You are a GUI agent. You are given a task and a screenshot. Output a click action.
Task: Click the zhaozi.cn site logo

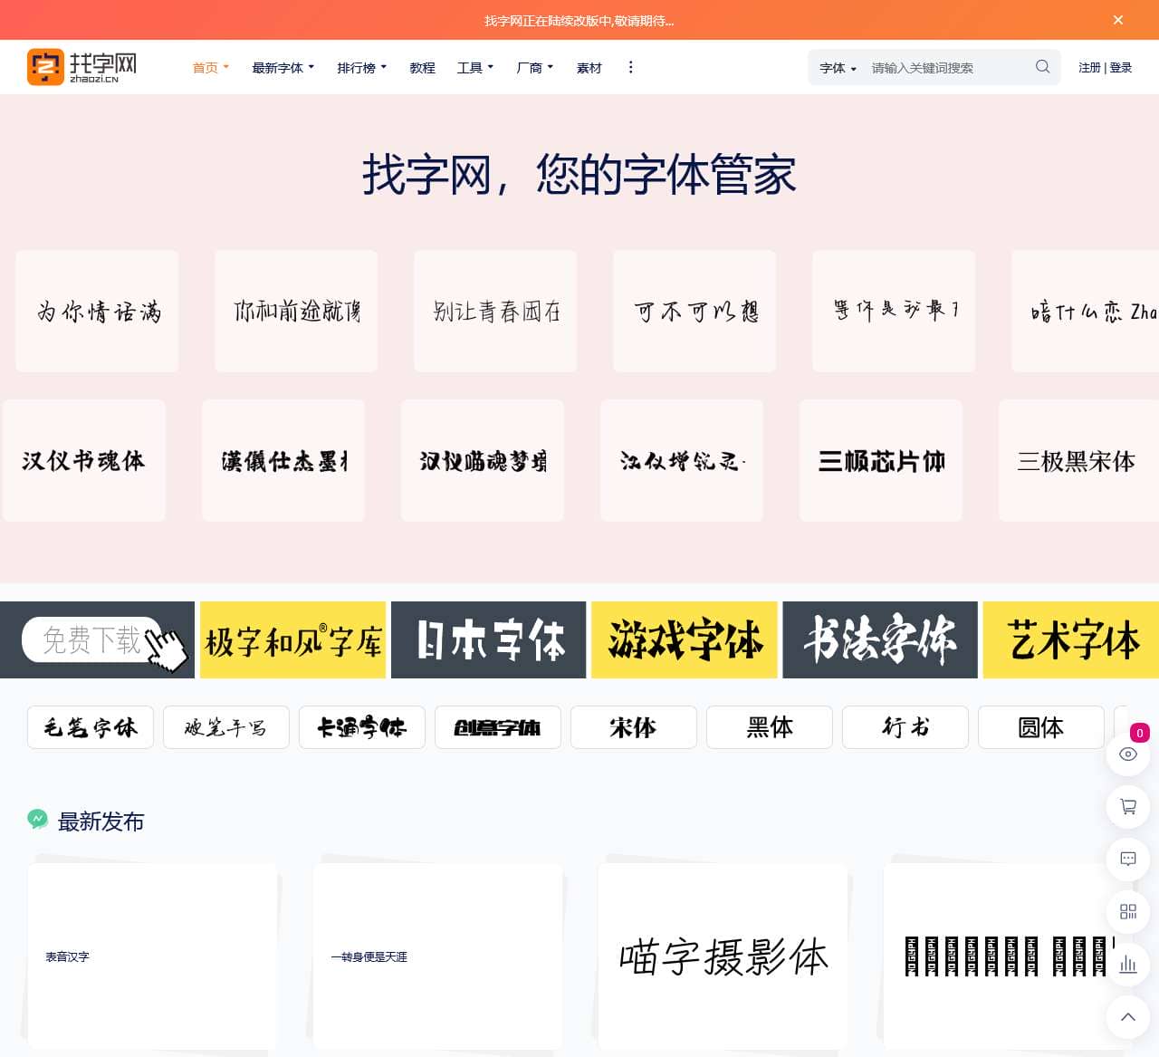tap(82, 67)
